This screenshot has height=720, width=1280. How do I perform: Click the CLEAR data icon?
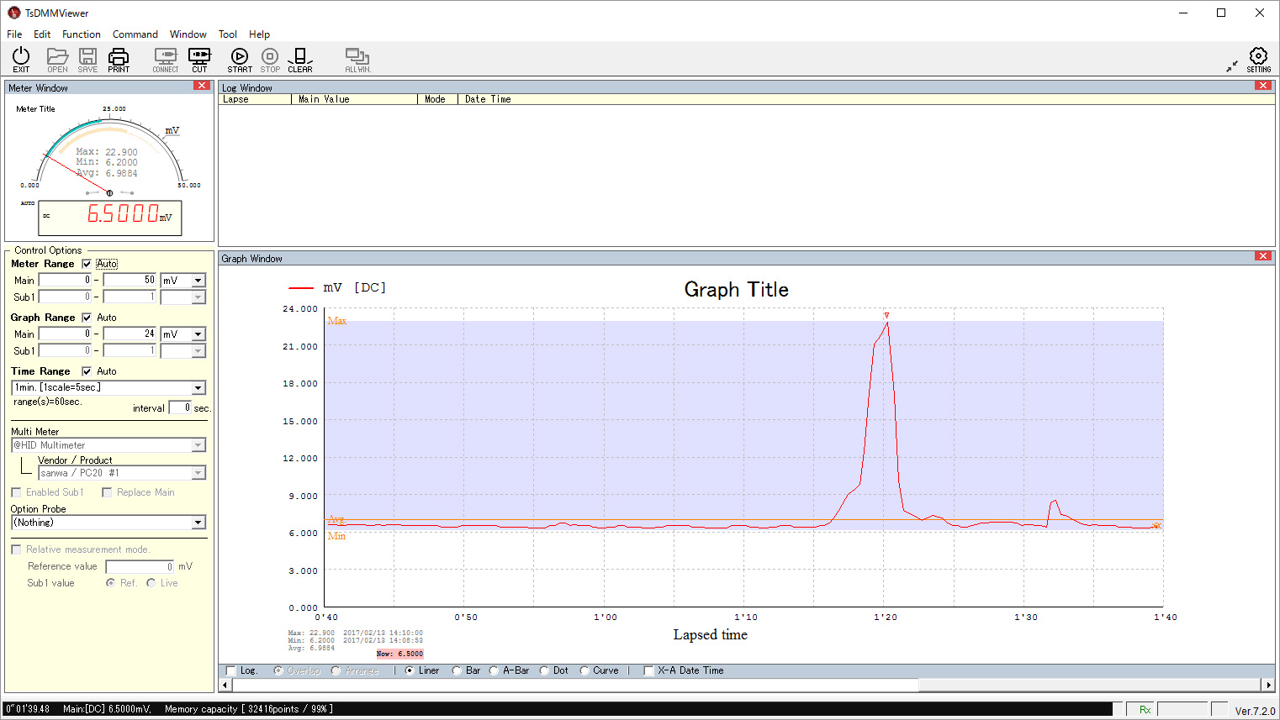(x=299, y=59)
